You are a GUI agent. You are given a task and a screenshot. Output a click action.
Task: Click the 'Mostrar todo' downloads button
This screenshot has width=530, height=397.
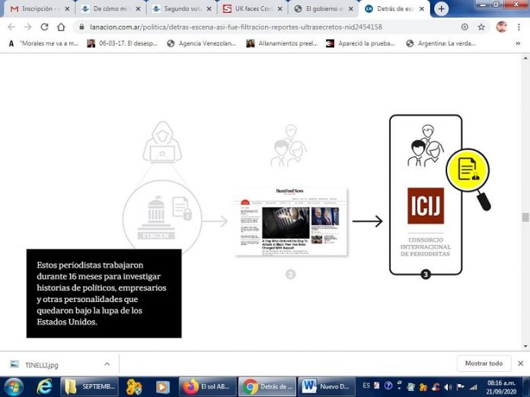point(484,364)
